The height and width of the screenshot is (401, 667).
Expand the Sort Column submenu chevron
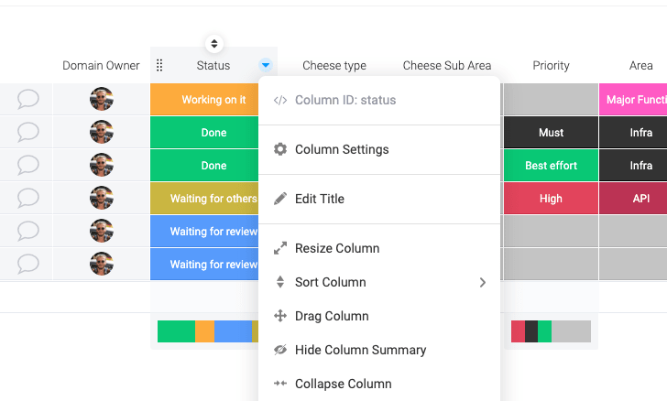(482, 282)
